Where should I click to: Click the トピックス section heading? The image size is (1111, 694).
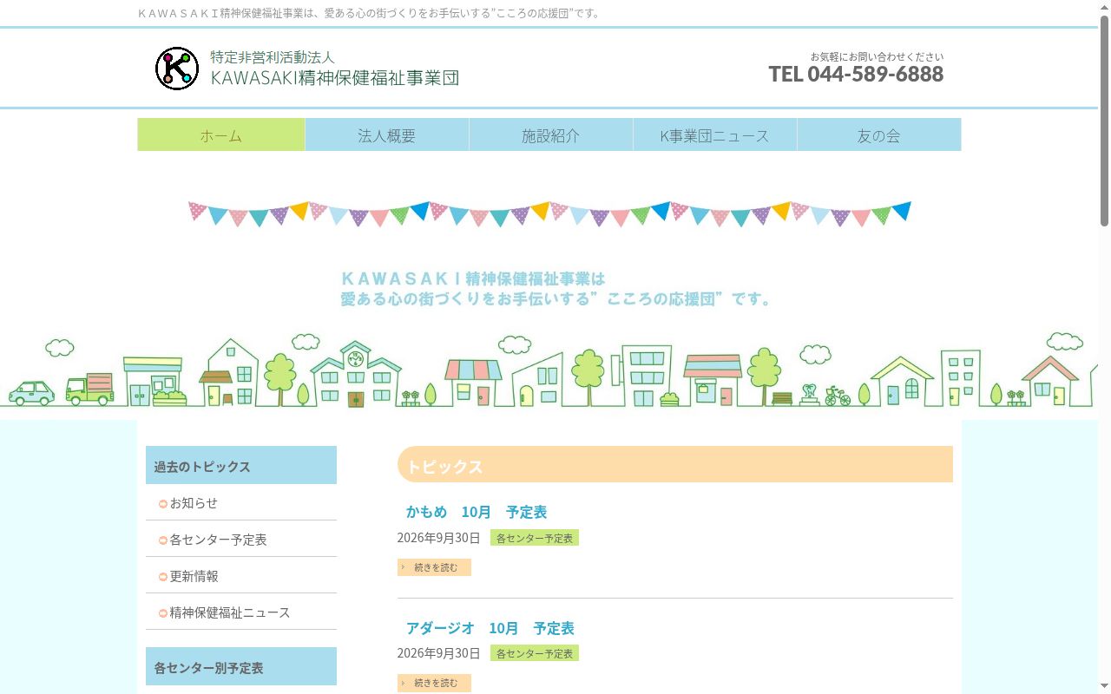pyautogui.click(x=675, y=465)
